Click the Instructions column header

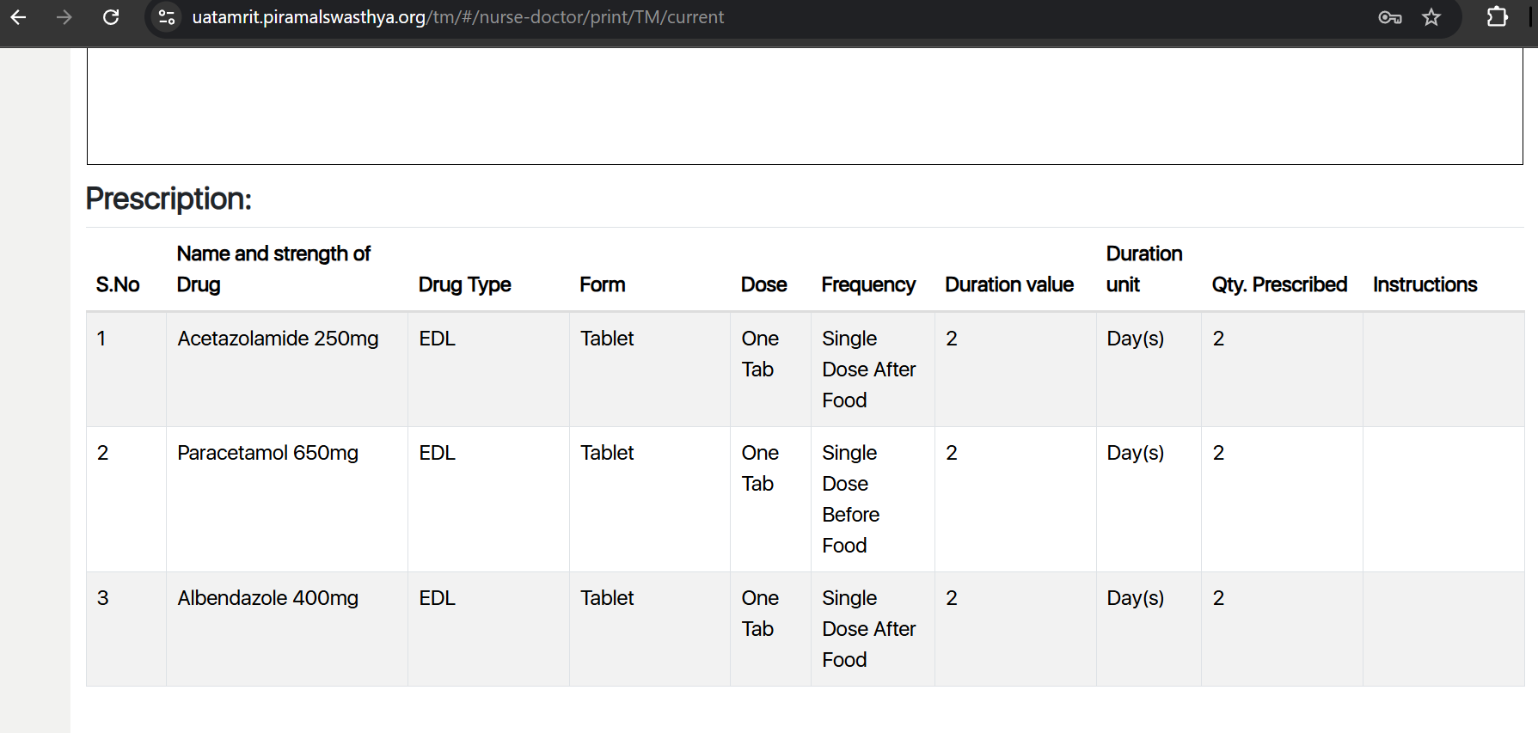click(x=1425, y=284)
